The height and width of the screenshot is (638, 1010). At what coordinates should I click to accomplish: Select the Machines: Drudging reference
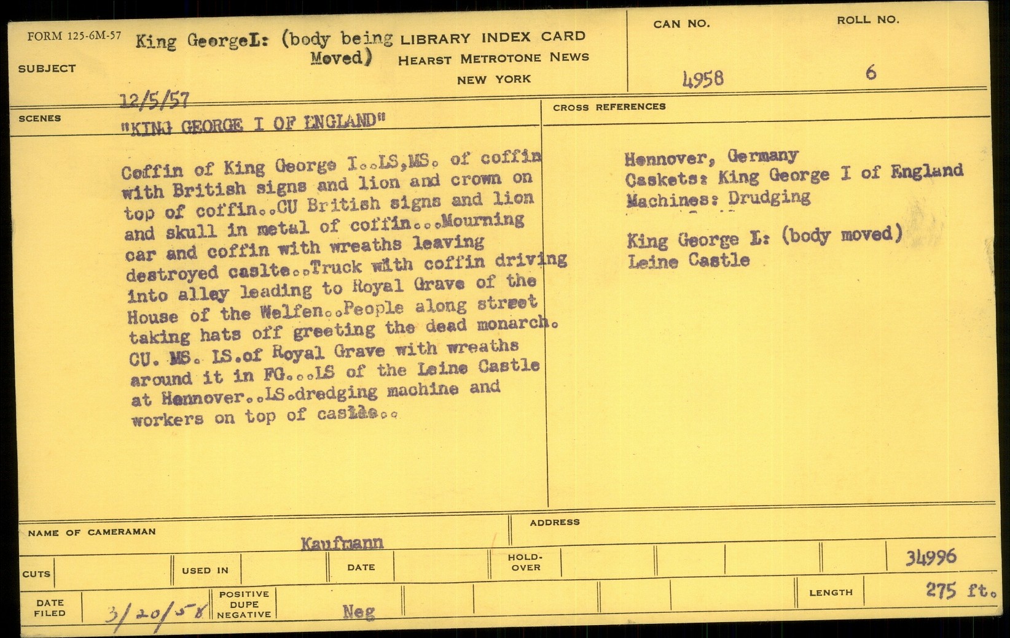pyautogui.click(x=718, y=199)
